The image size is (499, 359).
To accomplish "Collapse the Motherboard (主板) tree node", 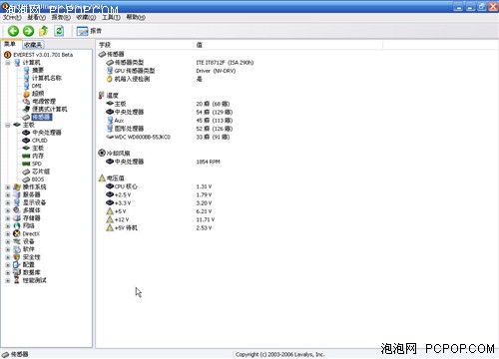I will pos(8,125).
